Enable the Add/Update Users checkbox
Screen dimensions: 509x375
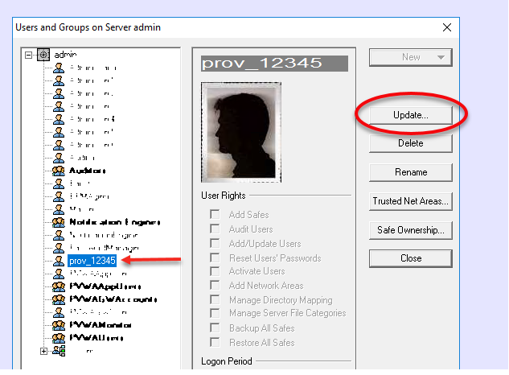coord(215,243)
